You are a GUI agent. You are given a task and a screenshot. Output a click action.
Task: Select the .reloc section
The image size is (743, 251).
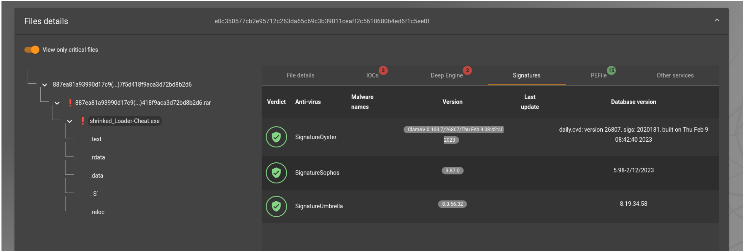pyautogui.click(x=97, y=212)
